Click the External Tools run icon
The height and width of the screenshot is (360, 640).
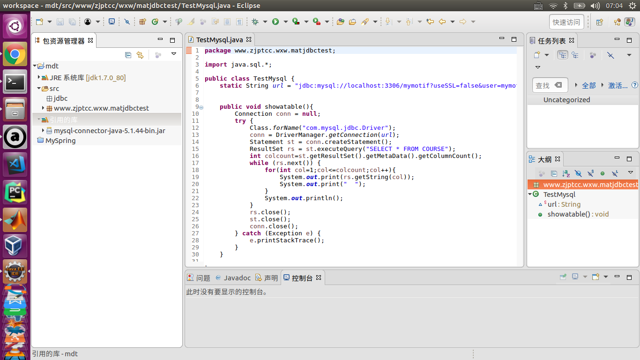tap(317, 22)
